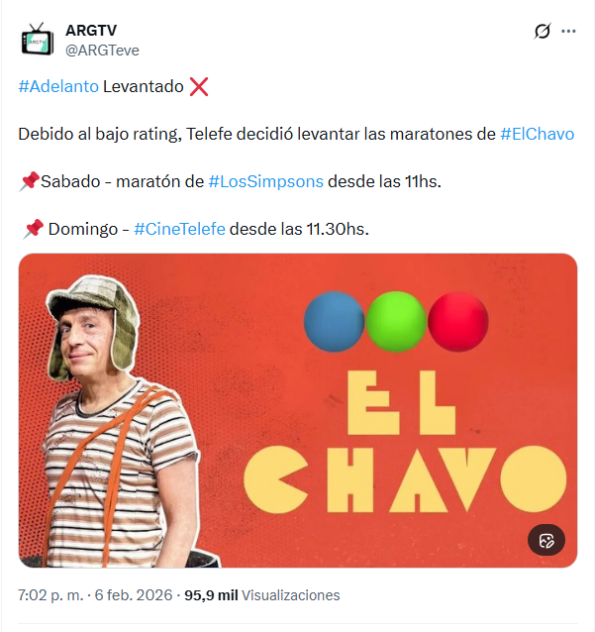Click the blue Telefe ball in image

334,322
